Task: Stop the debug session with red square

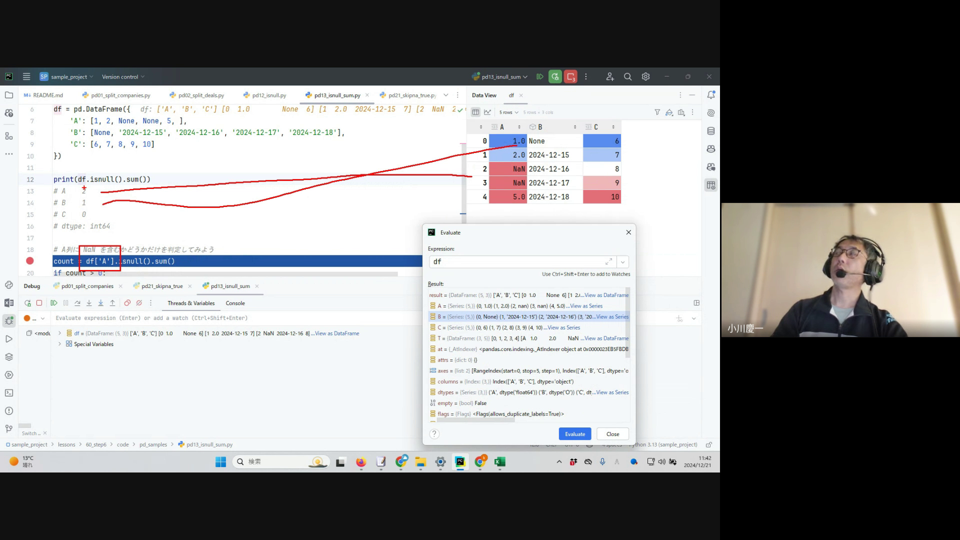Action: click(39, 303)
